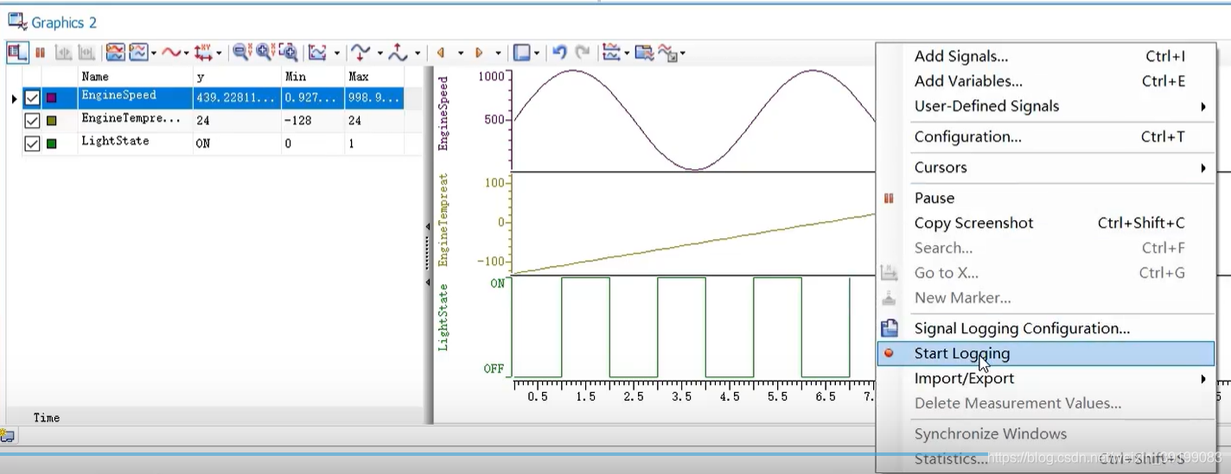Click the zoom to region icon
Screen dimensions: 1231x474
288,53
